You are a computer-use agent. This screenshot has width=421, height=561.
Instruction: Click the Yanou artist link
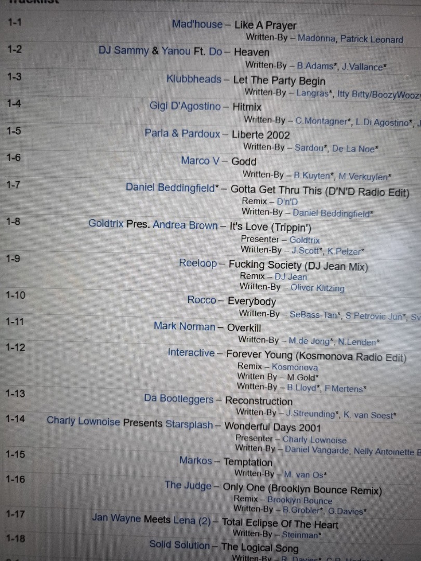[176, 51]
